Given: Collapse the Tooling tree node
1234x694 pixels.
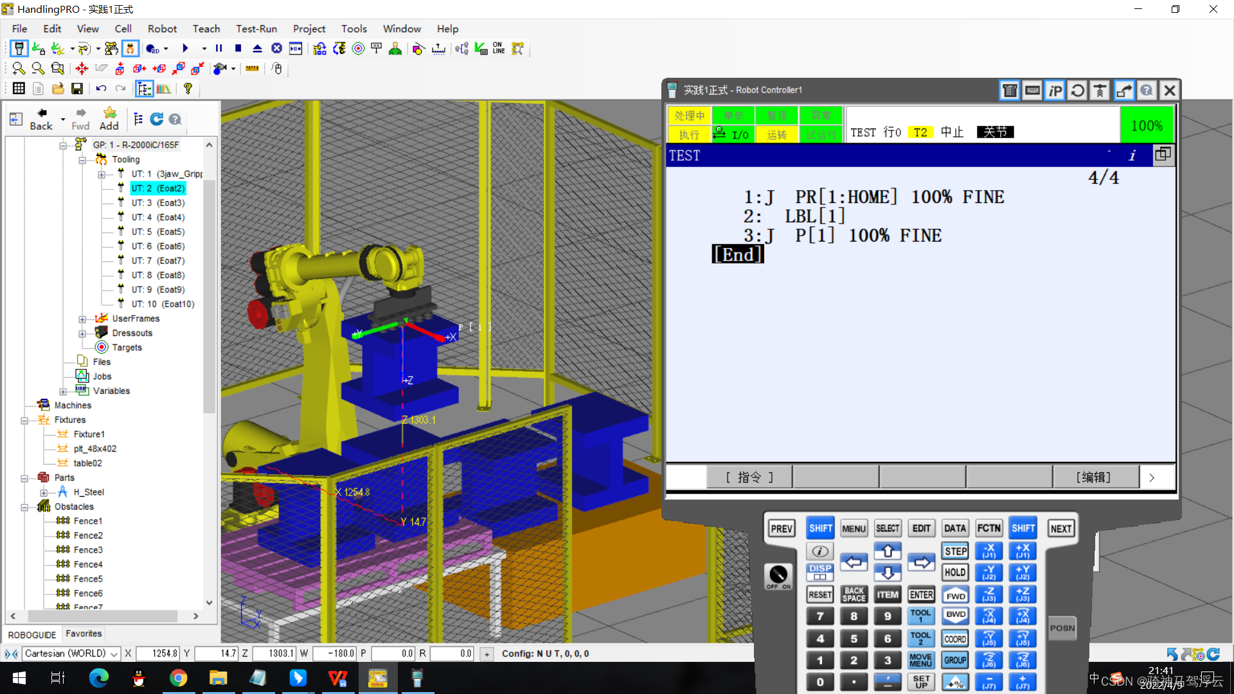Looking at the screenshot, I should tap(82, 160).
